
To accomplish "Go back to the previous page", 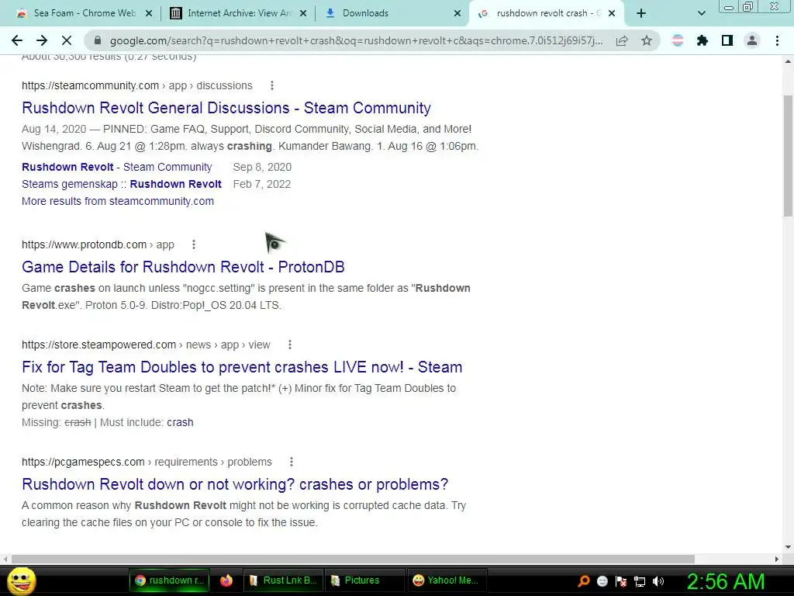I will pyautogui.click(x=17, y=40).
